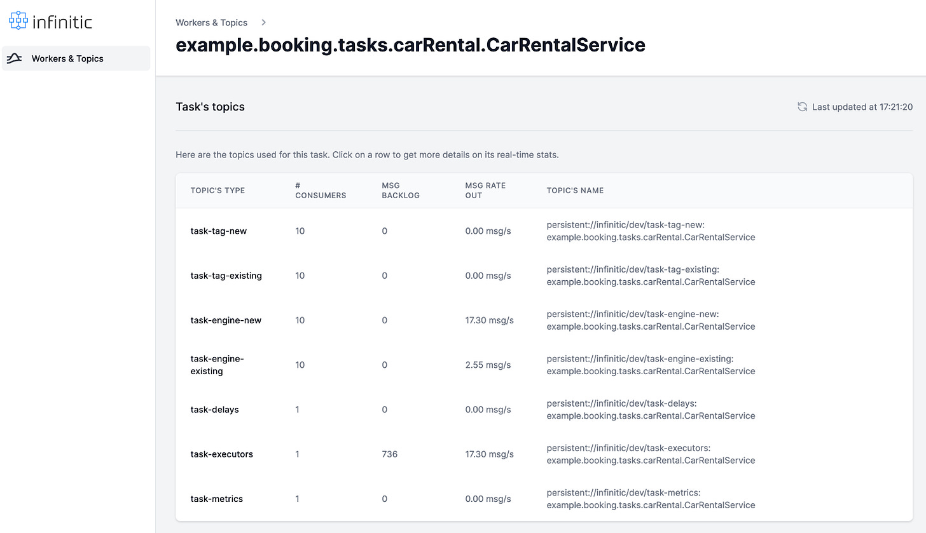The image size is (926, 533).
Task: Click the Msg Backlog column header
Action: [400, 191]
